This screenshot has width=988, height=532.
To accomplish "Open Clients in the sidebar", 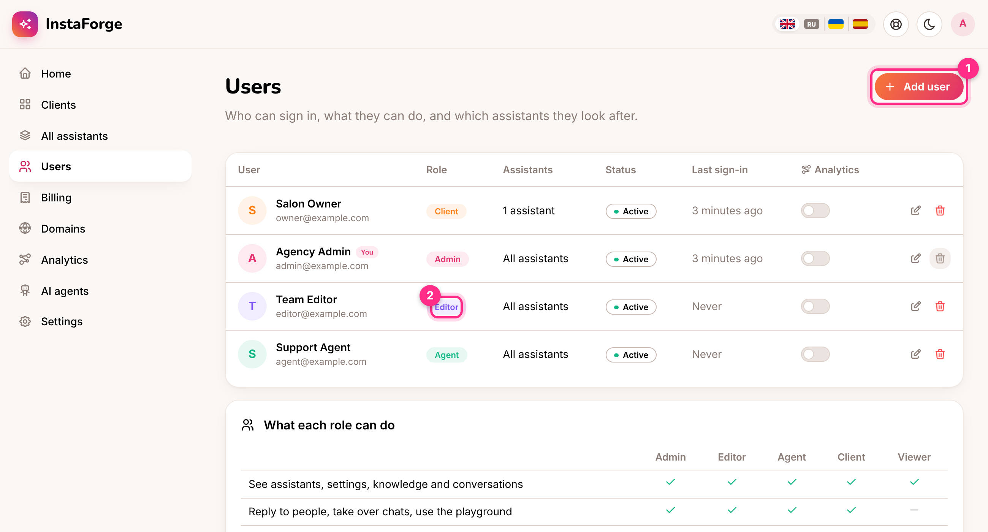I will [x=100, y=104].
